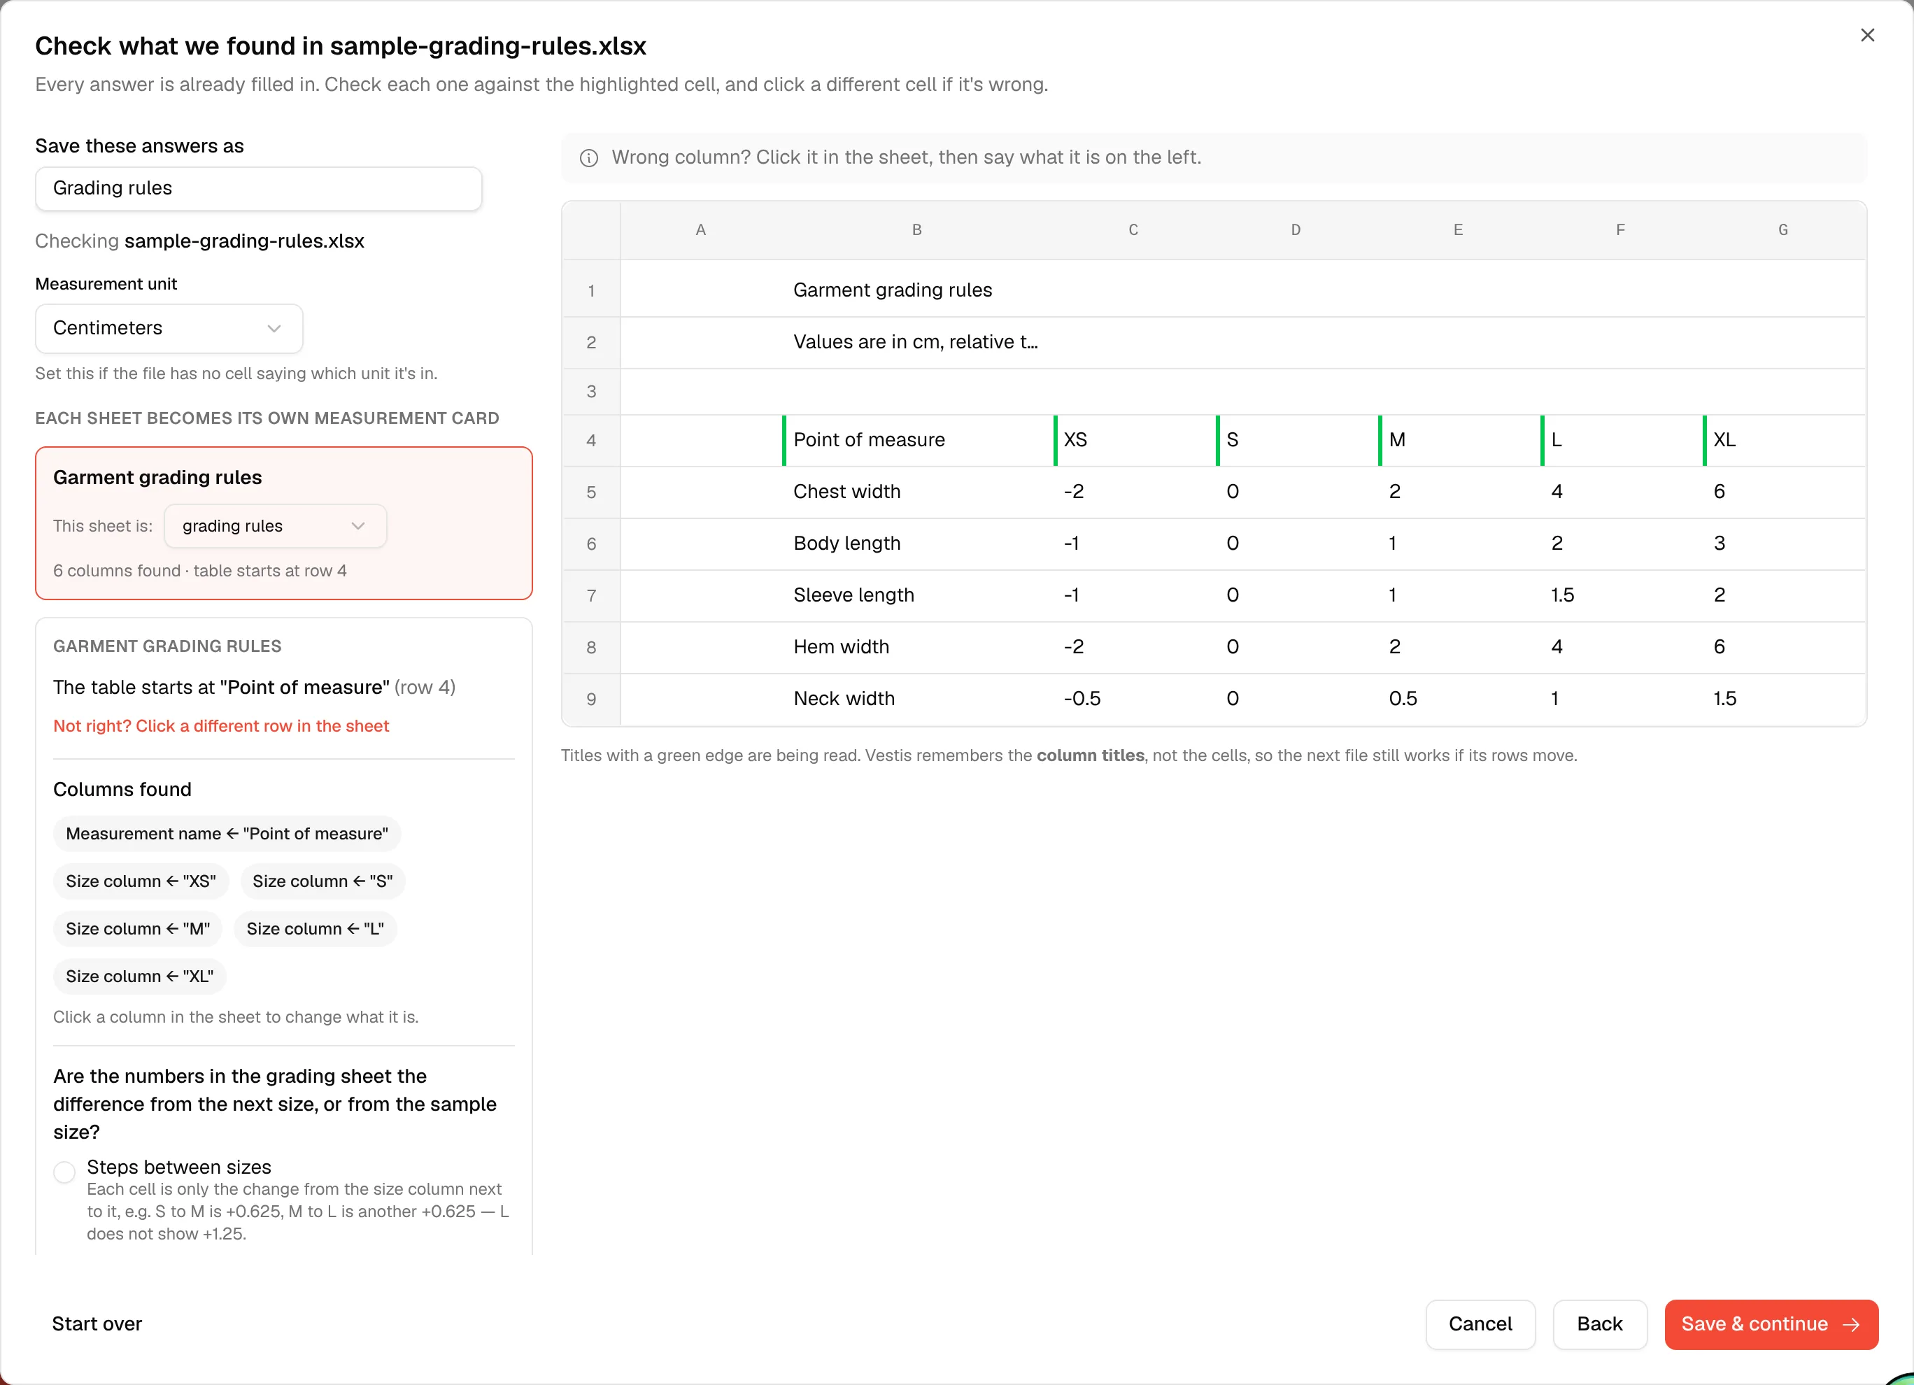Click the 'S' column title cell
The width and height of the screenshot is (1914, 1385).
coord(1296,441)
